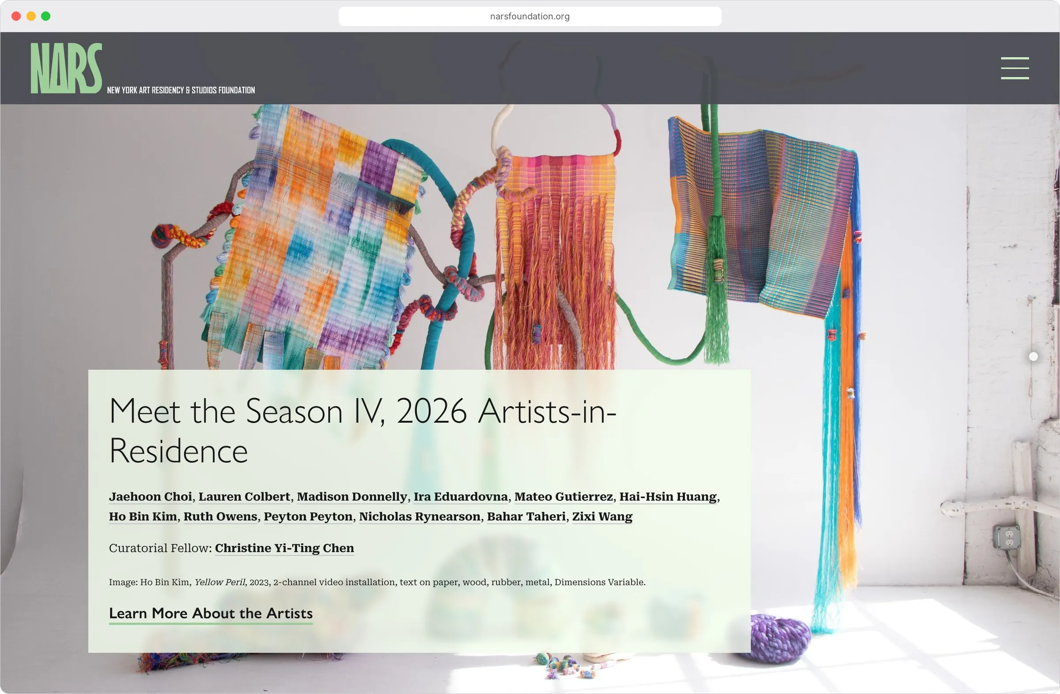Image resolution: width=1060 pixels, height=694 pixels.
Task: Click the slide indicator dot
Action: [1033, 356]
